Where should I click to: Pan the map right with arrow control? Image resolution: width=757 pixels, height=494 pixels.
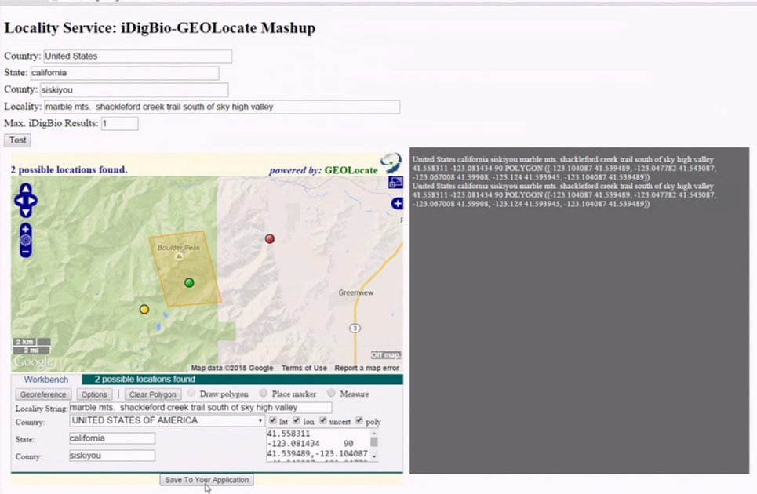32,201
